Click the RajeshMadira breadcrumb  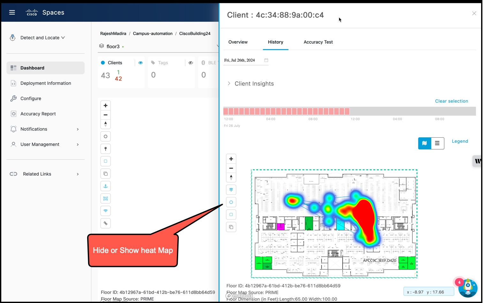[113, 33]
